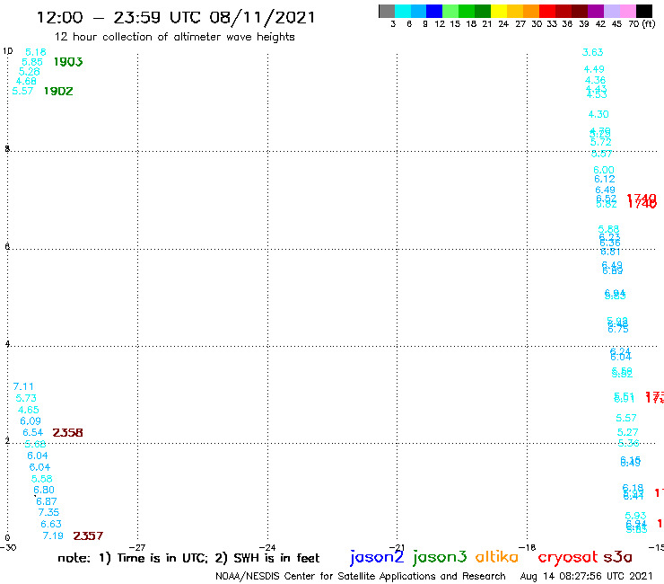Click the wave height value 5.72
664x584 pixels.
601,143
